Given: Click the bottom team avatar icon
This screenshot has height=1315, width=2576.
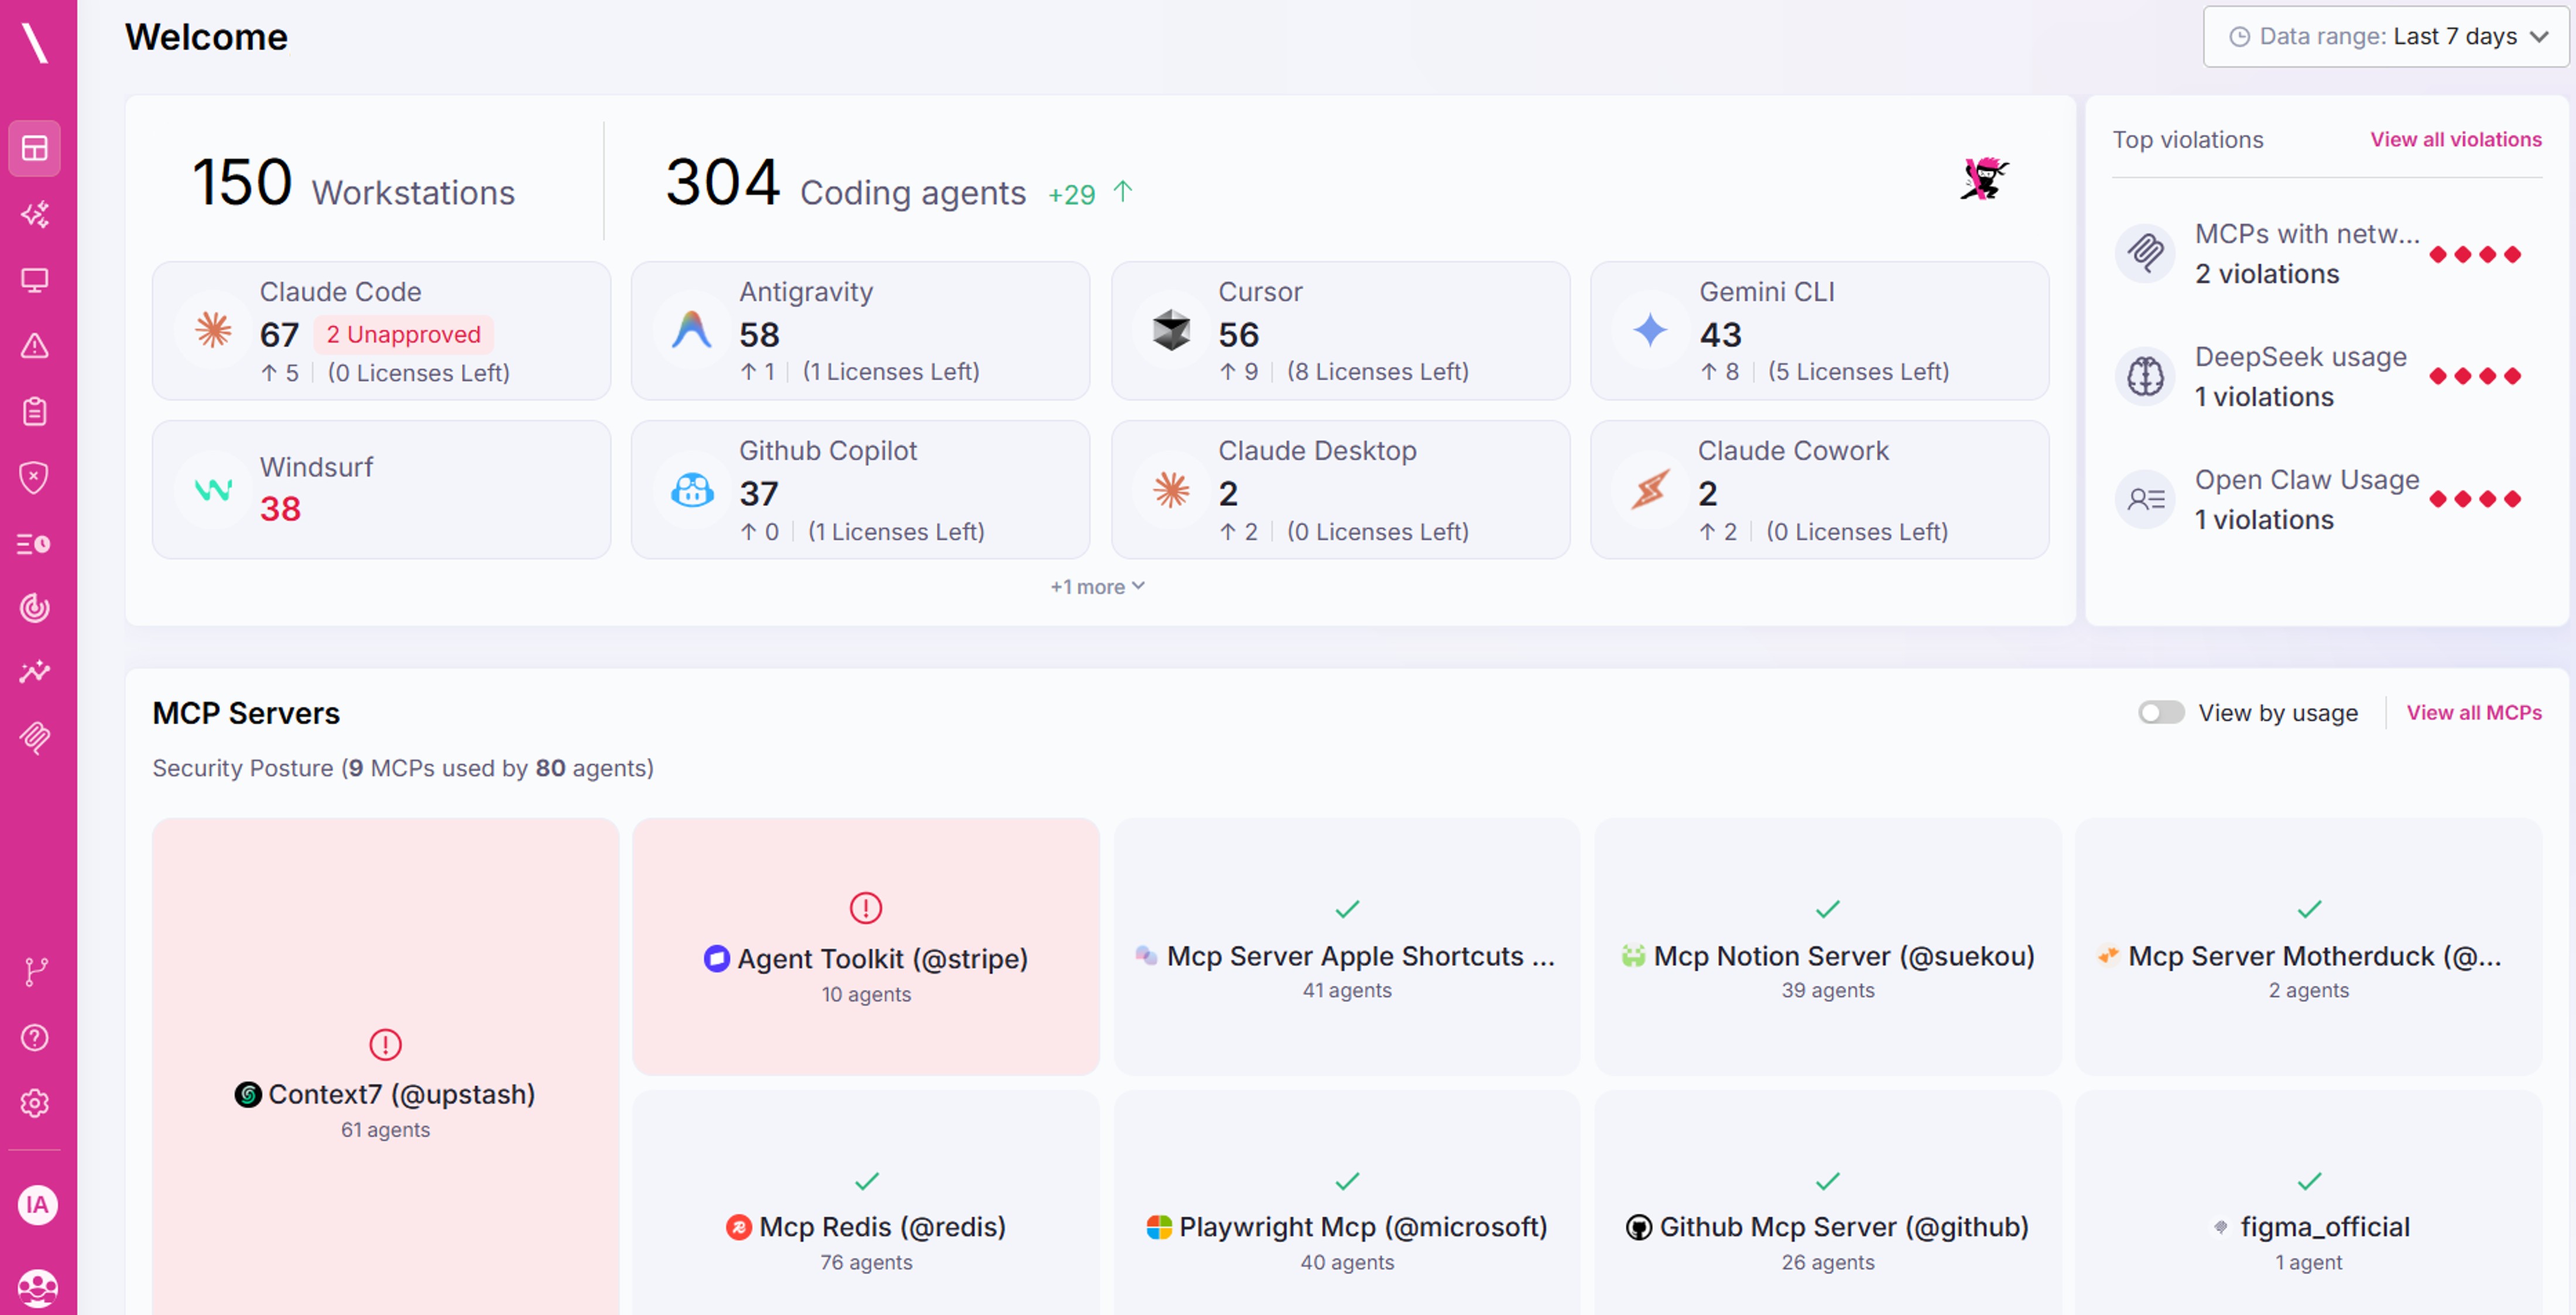Looking at the screenshot, I should 37,1288.
